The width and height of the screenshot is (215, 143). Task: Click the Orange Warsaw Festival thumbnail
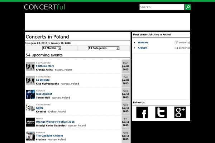coord(30,122)
